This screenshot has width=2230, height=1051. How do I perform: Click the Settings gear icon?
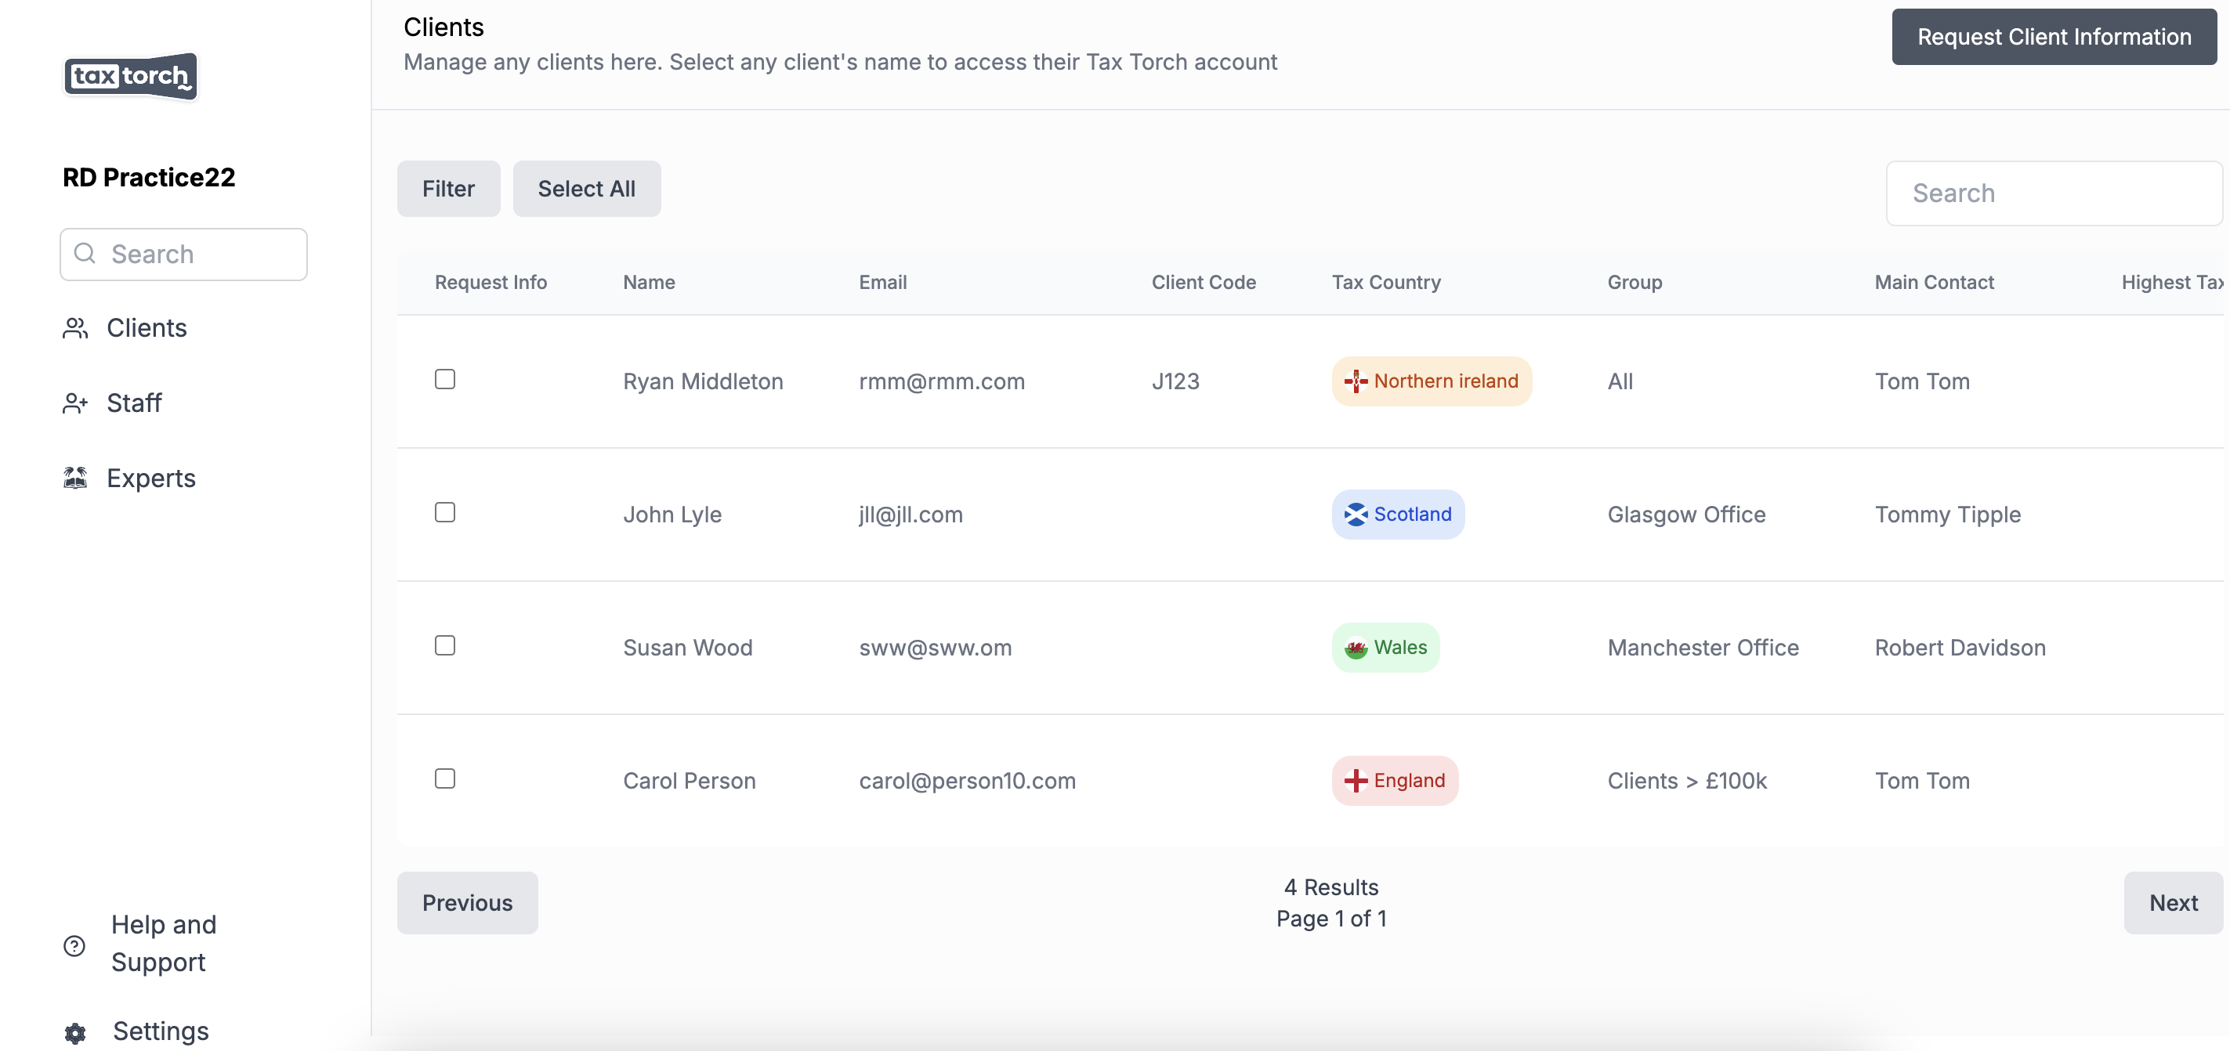(75, 1033)
